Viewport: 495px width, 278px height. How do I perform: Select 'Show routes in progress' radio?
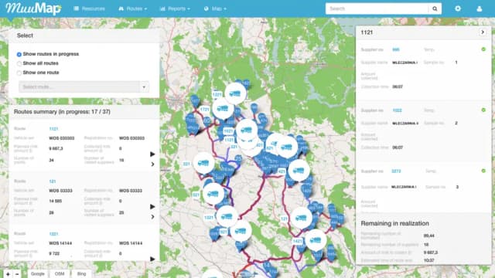tap(19, 55)
